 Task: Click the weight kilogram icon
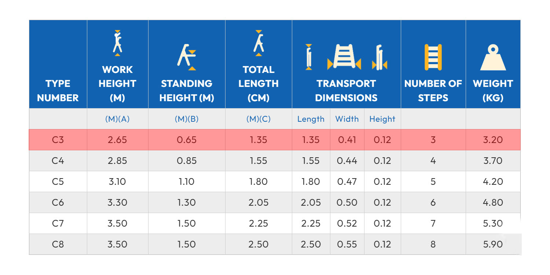point(493,58)
